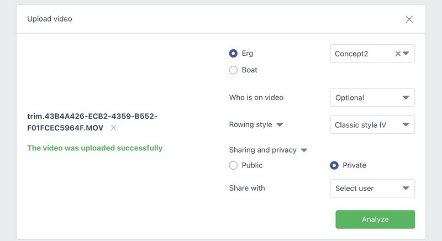Select the Erg radio button
This screenshot has width=442, height=241.
233,54
